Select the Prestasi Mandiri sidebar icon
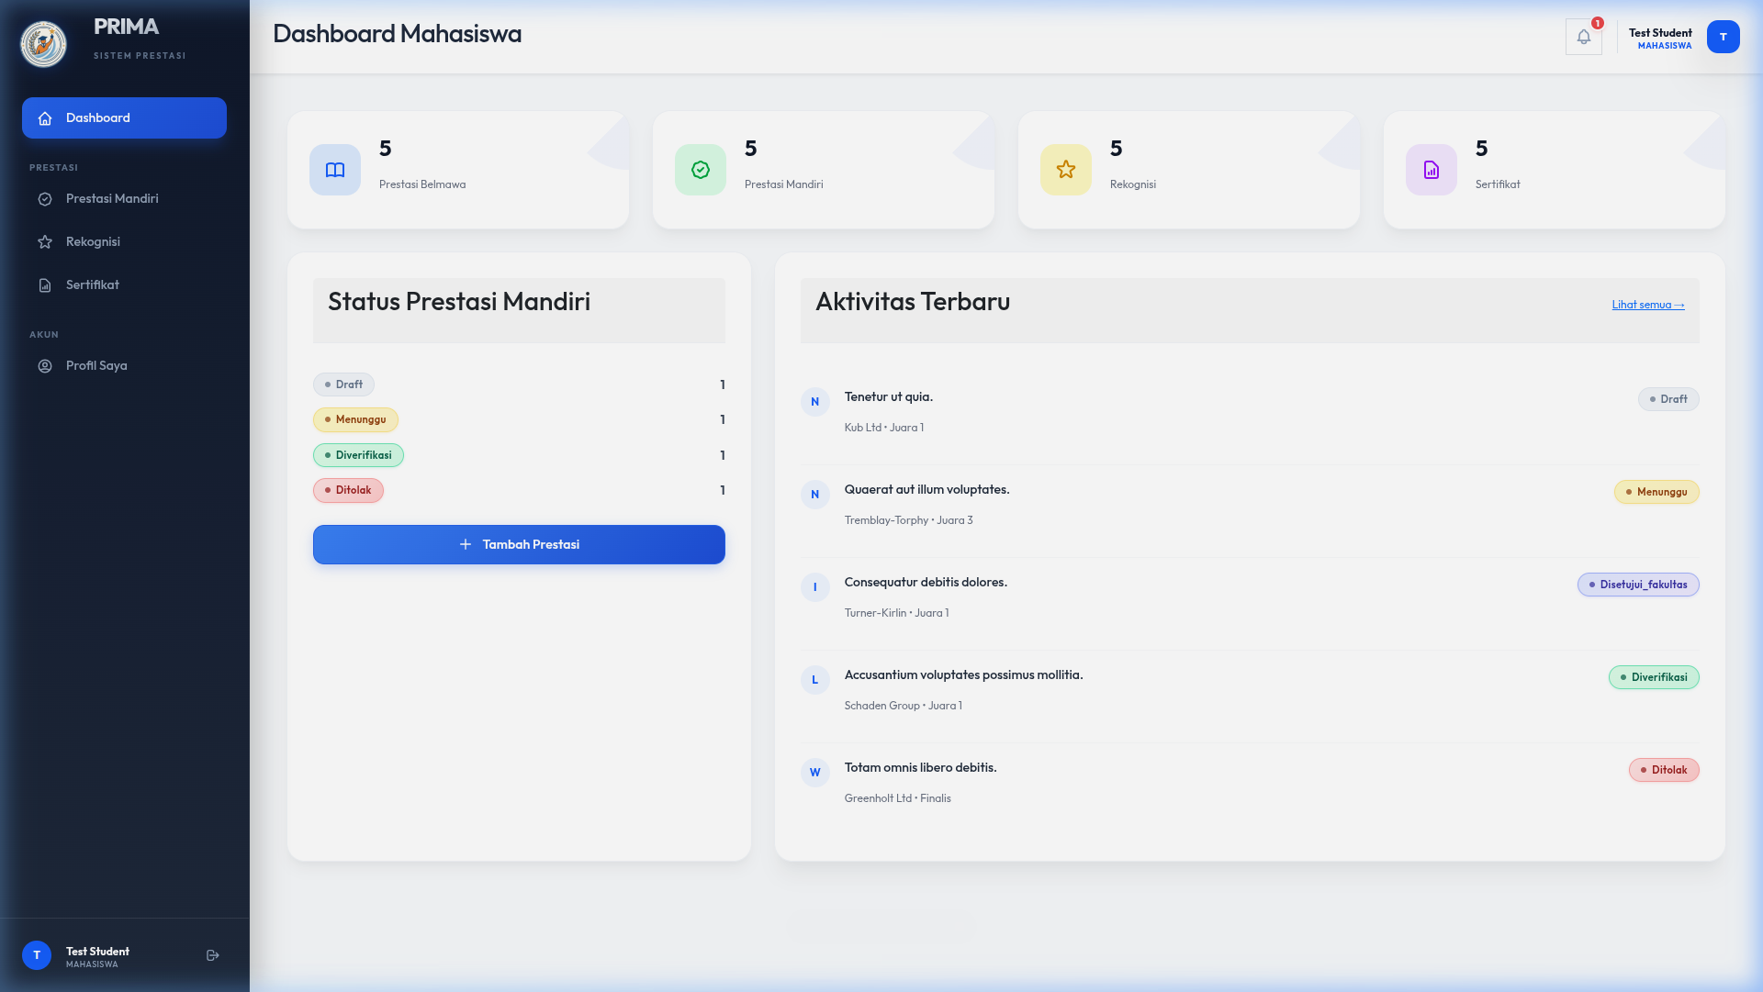 45,198
